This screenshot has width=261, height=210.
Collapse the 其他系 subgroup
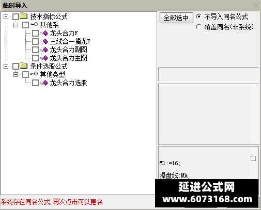coord(16,25)
